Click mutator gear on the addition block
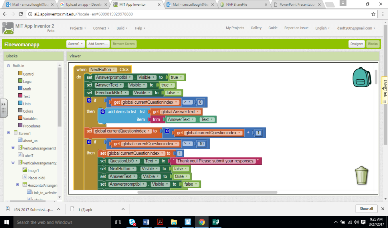Viewport: 388px width, 228px height. 167,131
